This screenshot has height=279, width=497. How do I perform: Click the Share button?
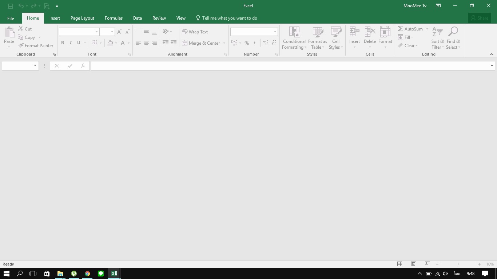pyautogui.click(x=480, y=18)
